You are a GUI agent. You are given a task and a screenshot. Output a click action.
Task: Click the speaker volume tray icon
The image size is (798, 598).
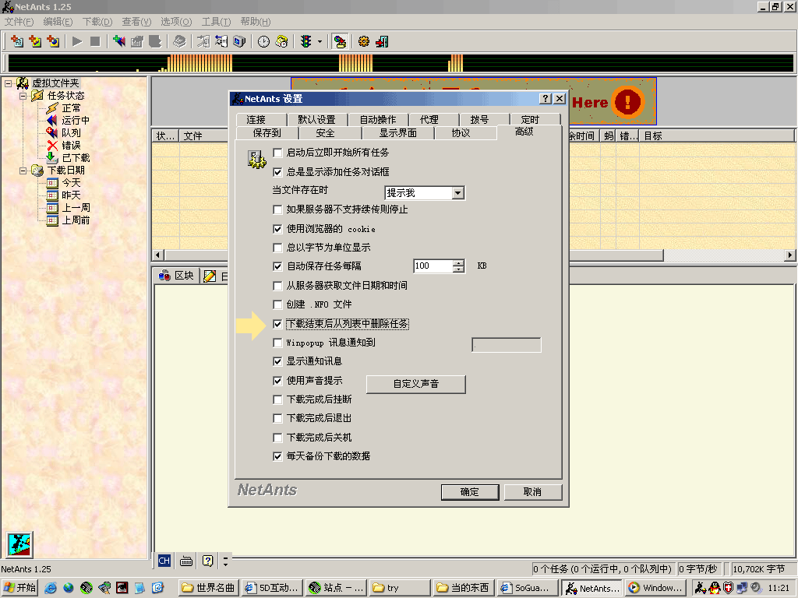(756, 588)
